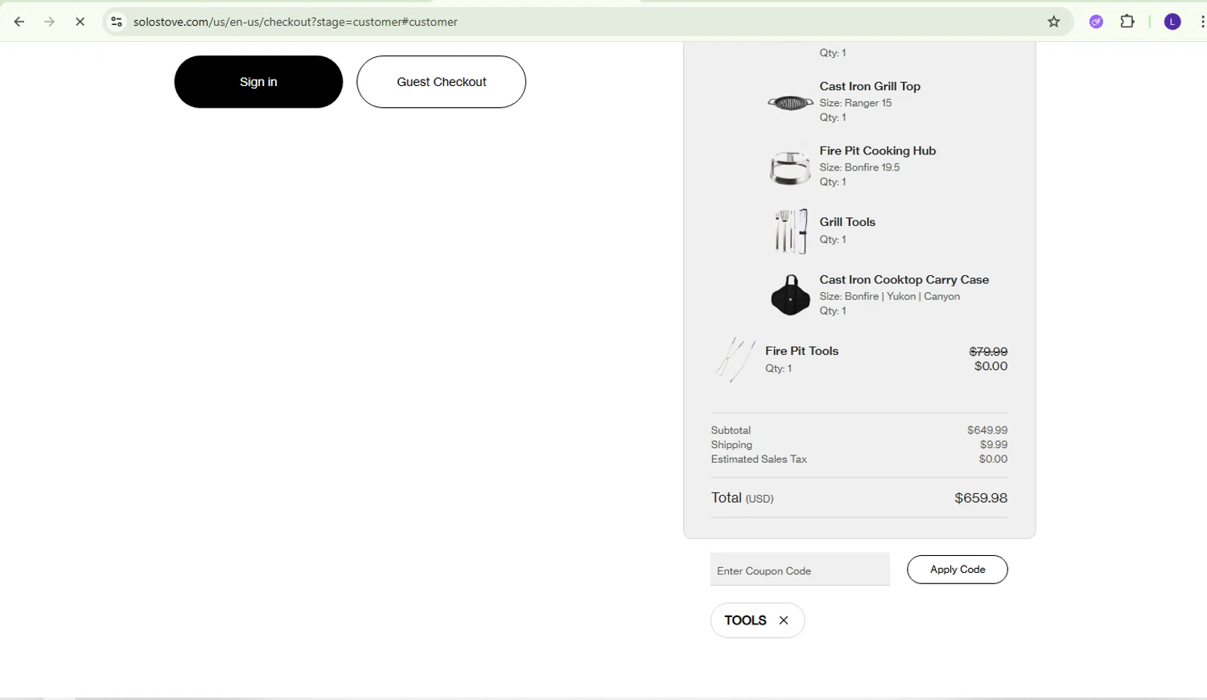Click the Size: Ranger 15 text
Viewport: 1207px width, 700px height.
point(855,103)
